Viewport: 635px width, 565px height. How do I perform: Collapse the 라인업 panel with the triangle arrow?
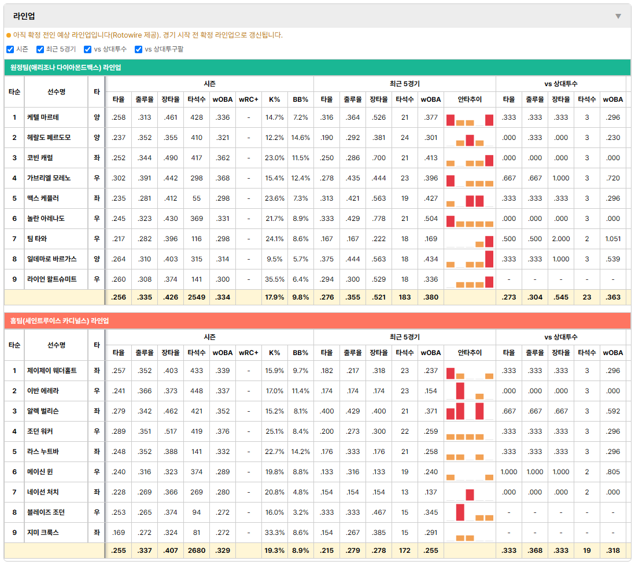[x=618, y=16]
